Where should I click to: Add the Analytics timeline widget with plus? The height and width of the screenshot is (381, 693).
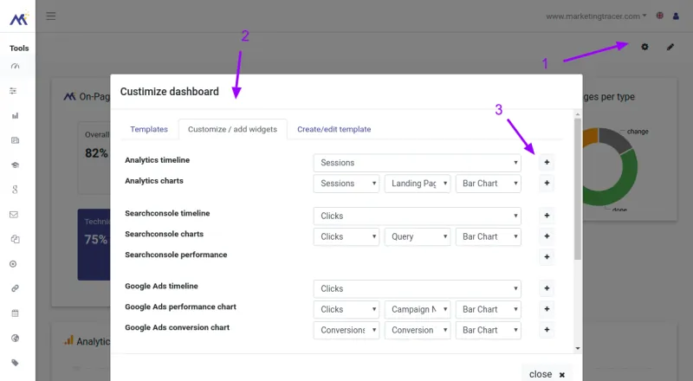(x=547, y=162)
